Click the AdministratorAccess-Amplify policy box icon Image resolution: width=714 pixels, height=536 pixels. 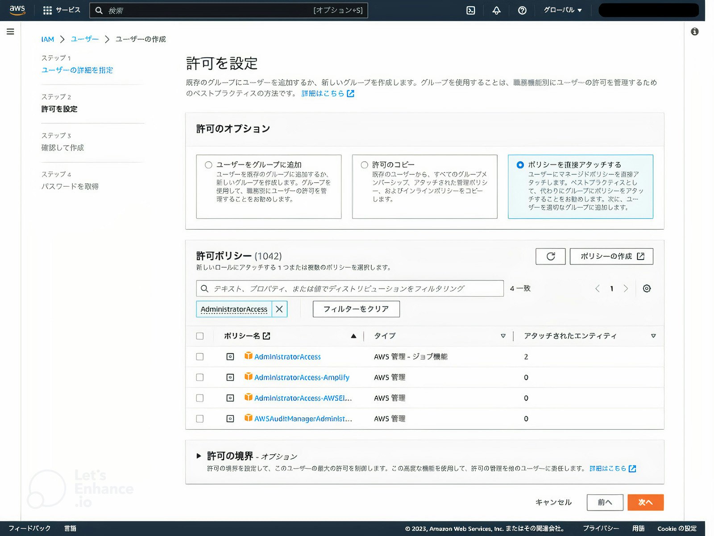point(249,377)
